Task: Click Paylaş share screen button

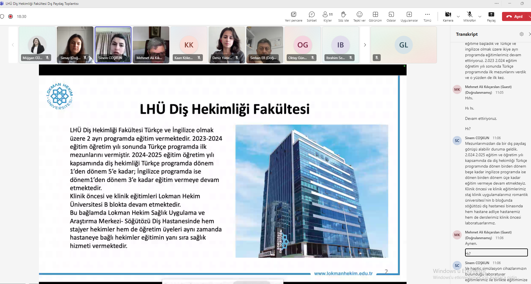Action: click(x=491, y=16)
